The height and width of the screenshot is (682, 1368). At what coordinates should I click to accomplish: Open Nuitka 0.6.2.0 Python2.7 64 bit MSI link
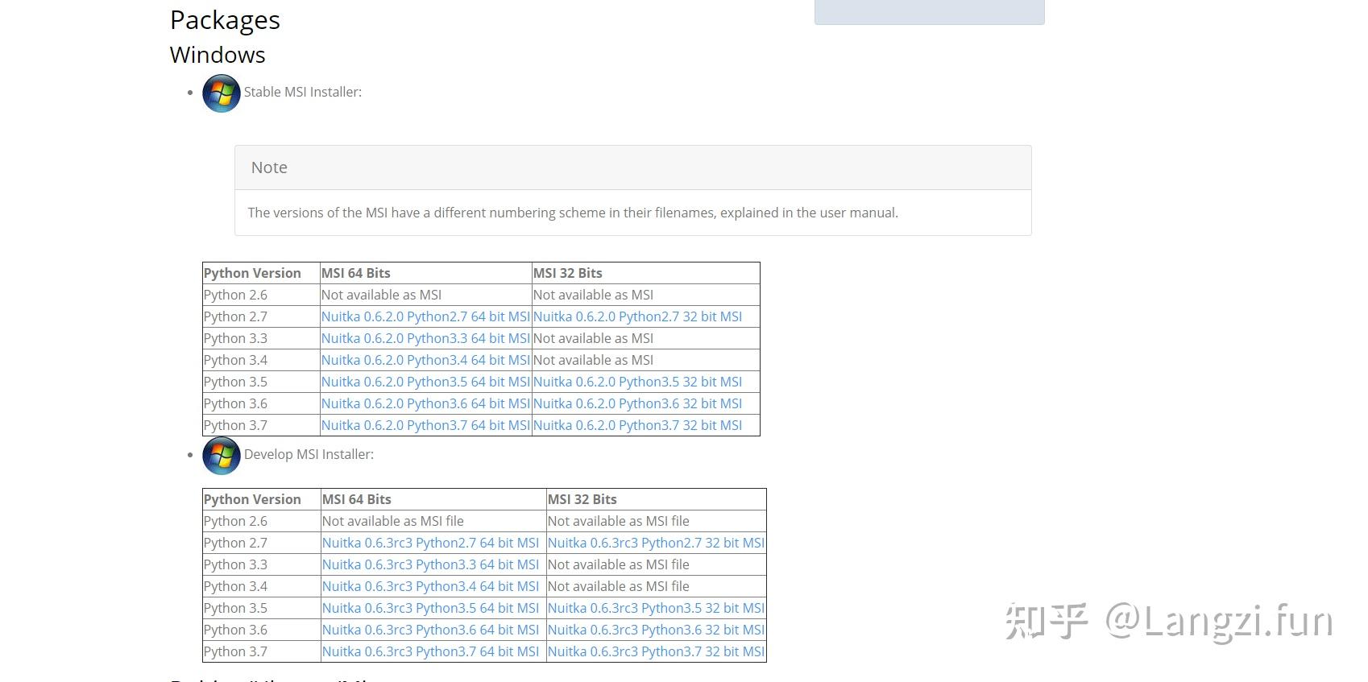point(425,316)
